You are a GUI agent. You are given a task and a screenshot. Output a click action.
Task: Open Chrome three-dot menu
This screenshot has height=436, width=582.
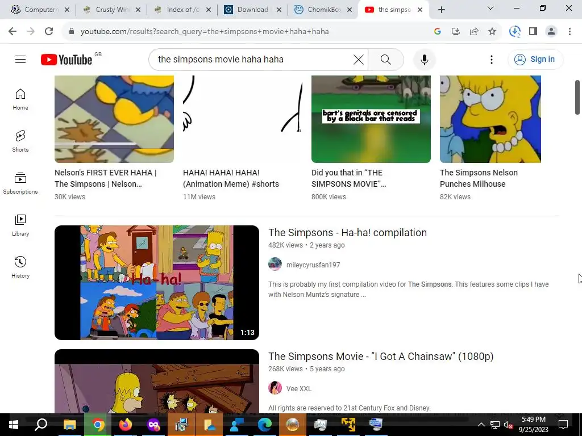(x=569, y=31)
